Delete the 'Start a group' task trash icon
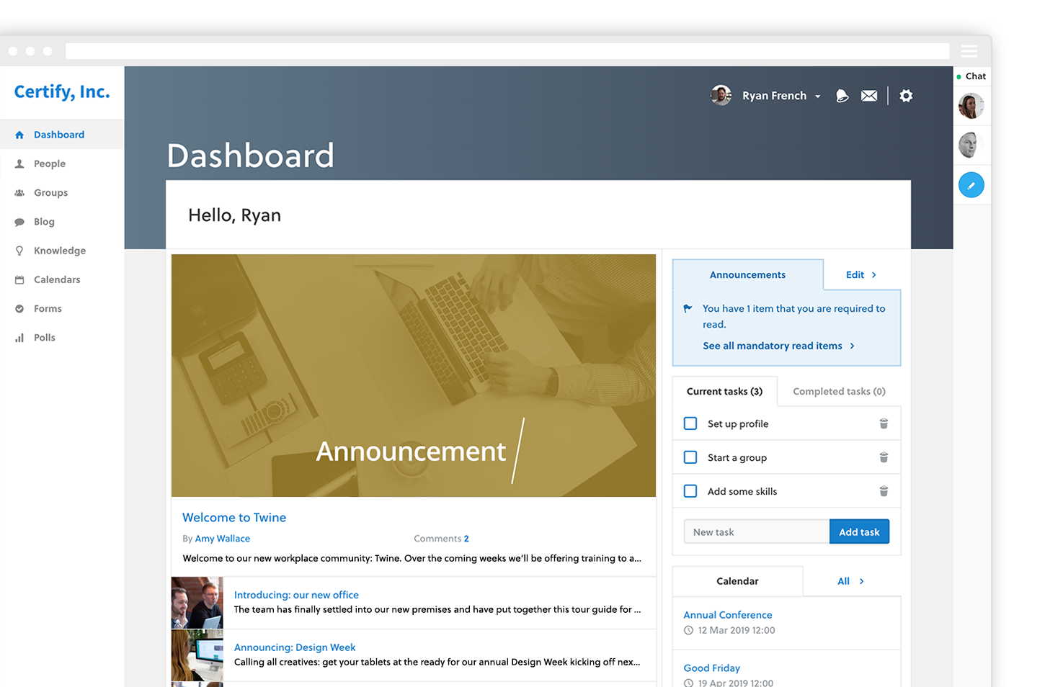 [x=884, y=457]
